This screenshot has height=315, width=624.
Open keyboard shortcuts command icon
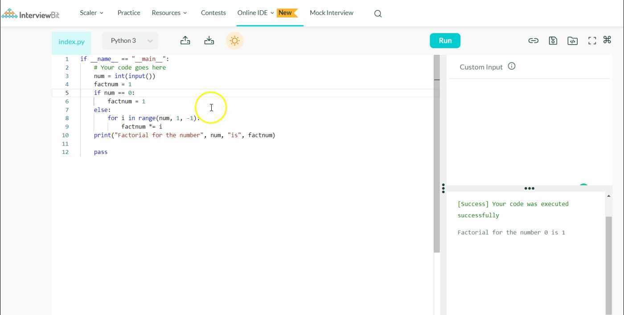[x=607, y=40]
